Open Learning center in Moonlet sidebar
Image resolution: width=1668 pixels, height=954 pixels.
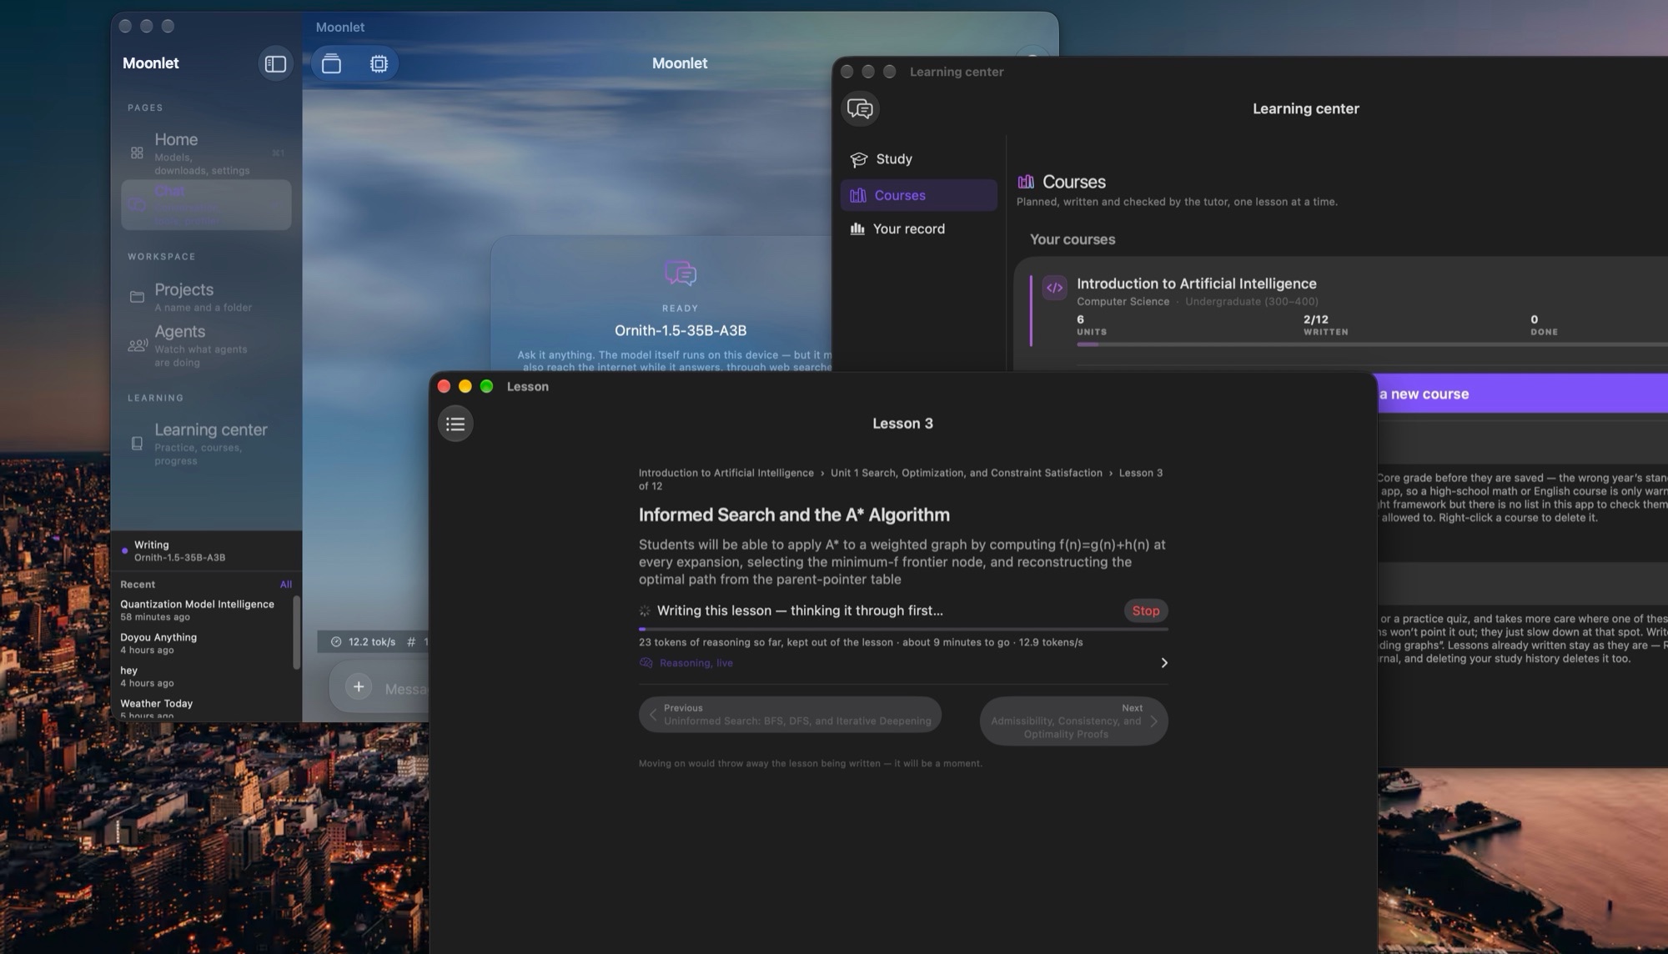[206, 444]
